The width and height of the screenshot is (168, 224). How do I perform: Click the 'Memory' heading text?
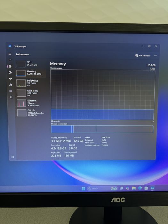tap(58, 64)
